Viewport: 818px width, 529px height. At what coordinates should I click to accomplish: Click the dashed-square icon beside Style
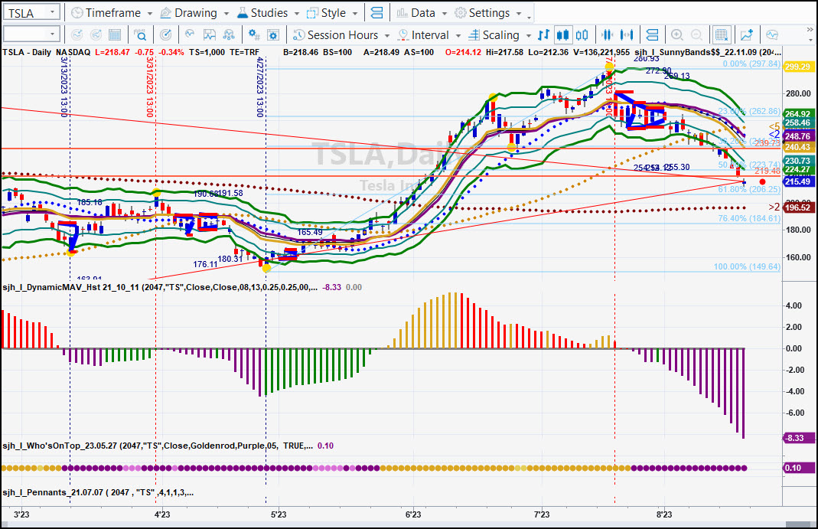312,13
